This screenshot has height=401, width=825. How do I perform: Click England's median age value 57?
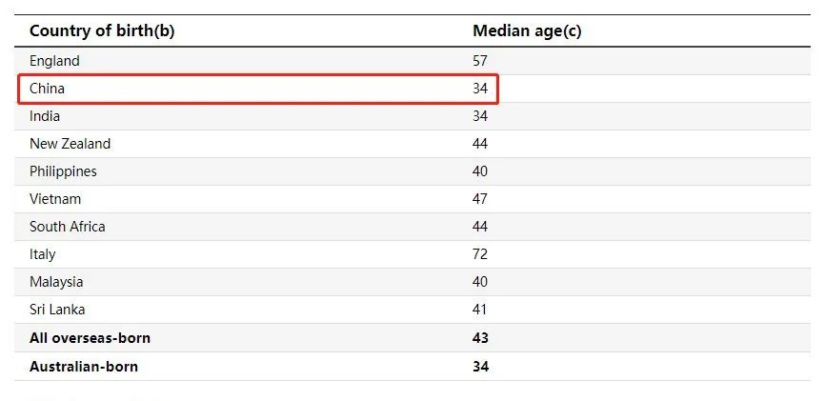(x=480, y=61)
